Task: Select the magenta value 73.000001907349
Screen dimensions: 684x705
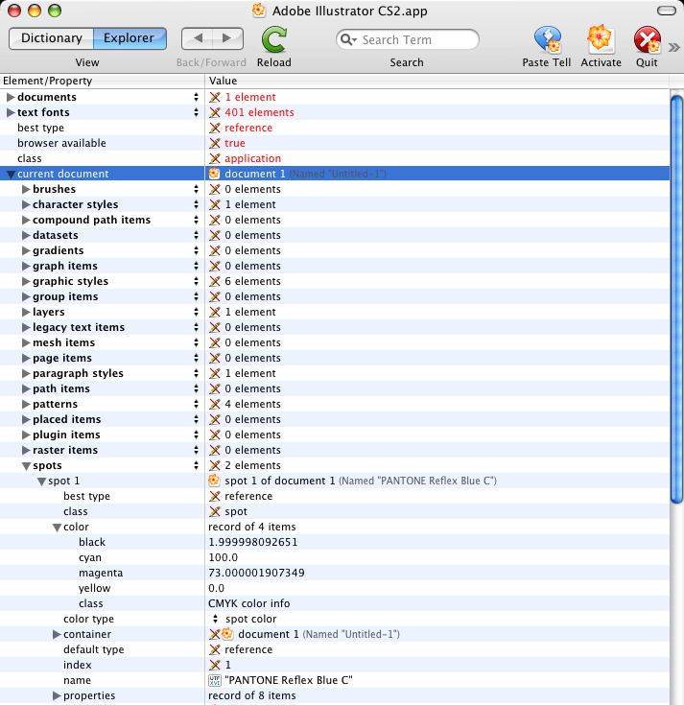Action: pyautogui.click(x=256, y=573)
